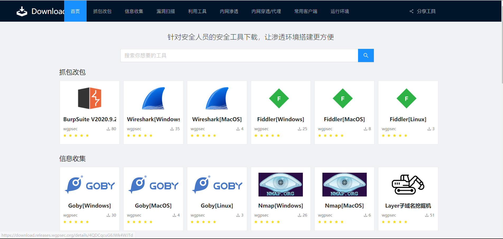Click the star rating on Goby[MacOS] card
Image resolution: width=503 pixels, height=239 pixels.
[x=140, y=222]
